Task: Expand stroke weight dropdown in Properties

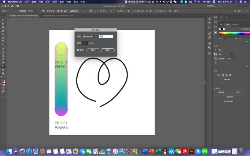Action: pyautogui.click(x=235, y=54)
